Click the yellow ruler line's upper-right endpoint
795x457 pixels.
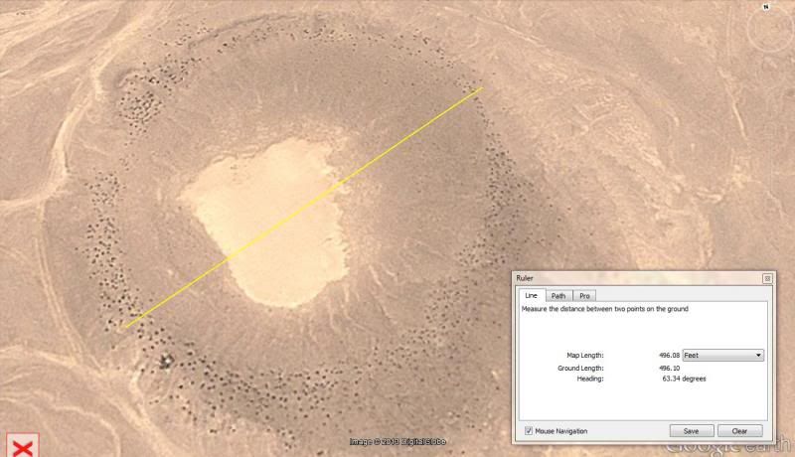coord(482,88)
